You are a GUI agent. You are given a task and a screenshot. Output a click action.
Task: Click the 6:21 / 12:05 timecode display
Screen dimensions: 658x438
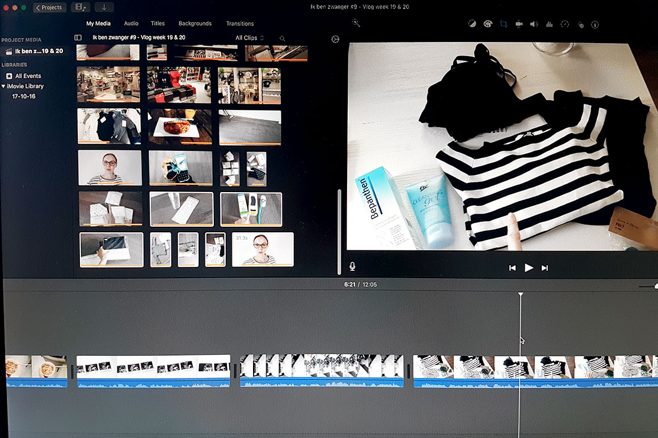pos(360,284)
